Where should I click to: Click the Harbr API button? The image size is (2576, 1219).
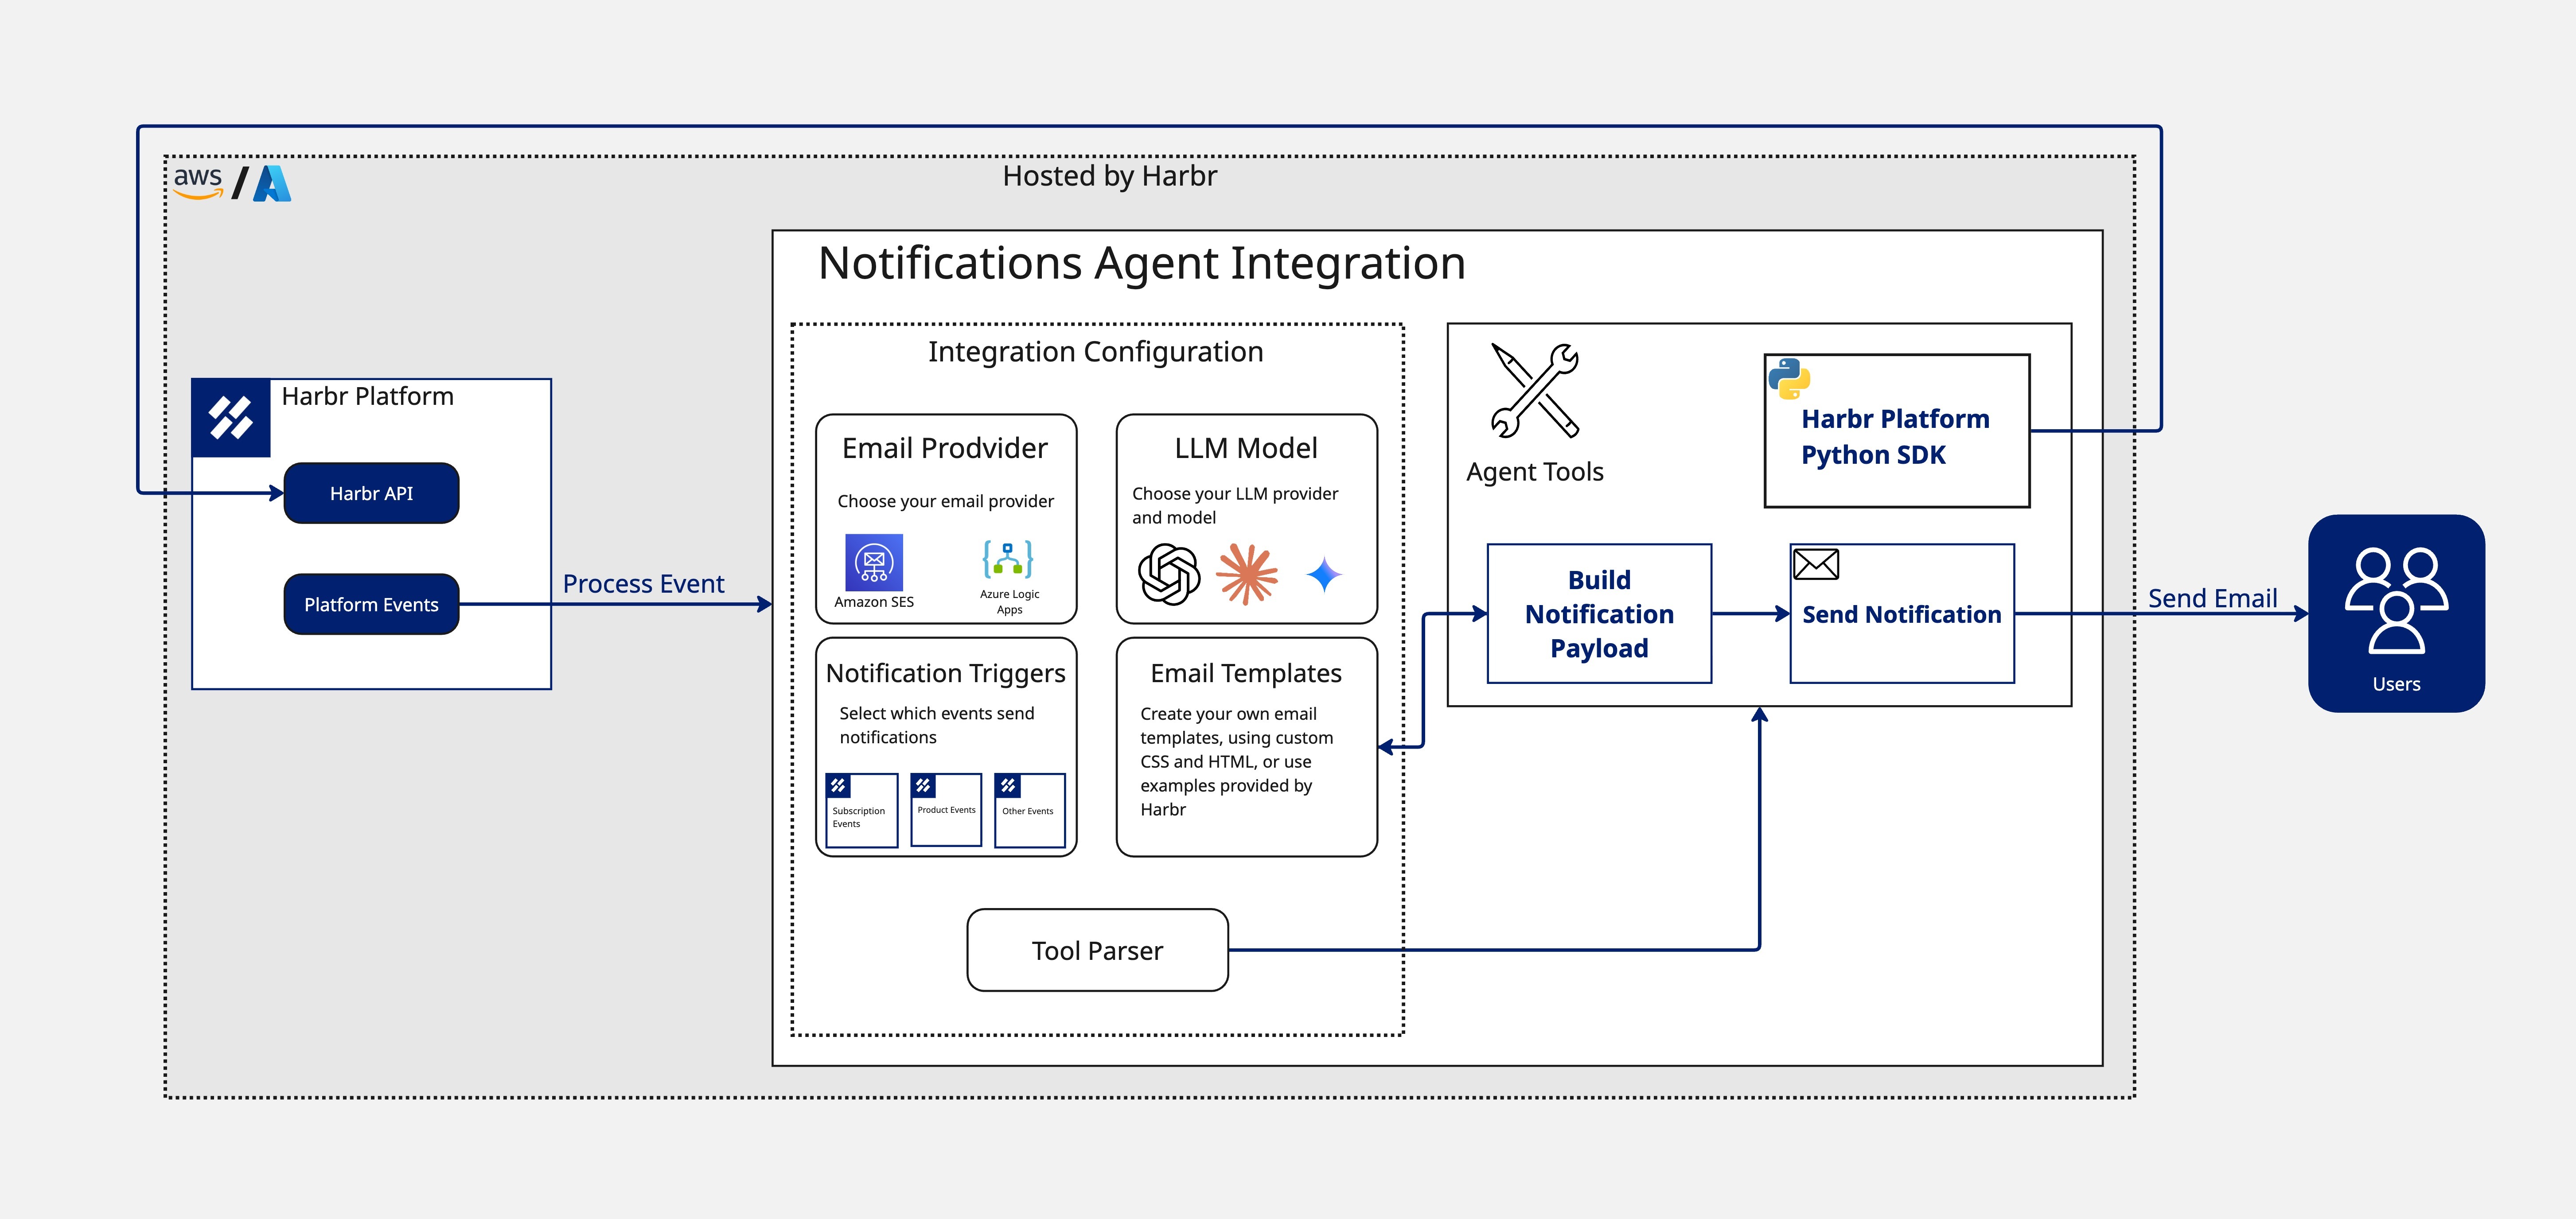(371, 493)
